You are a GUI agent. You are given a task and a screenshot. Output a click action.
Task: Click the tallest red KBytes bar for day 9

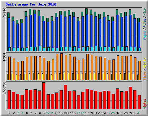[x=44, y=96]
